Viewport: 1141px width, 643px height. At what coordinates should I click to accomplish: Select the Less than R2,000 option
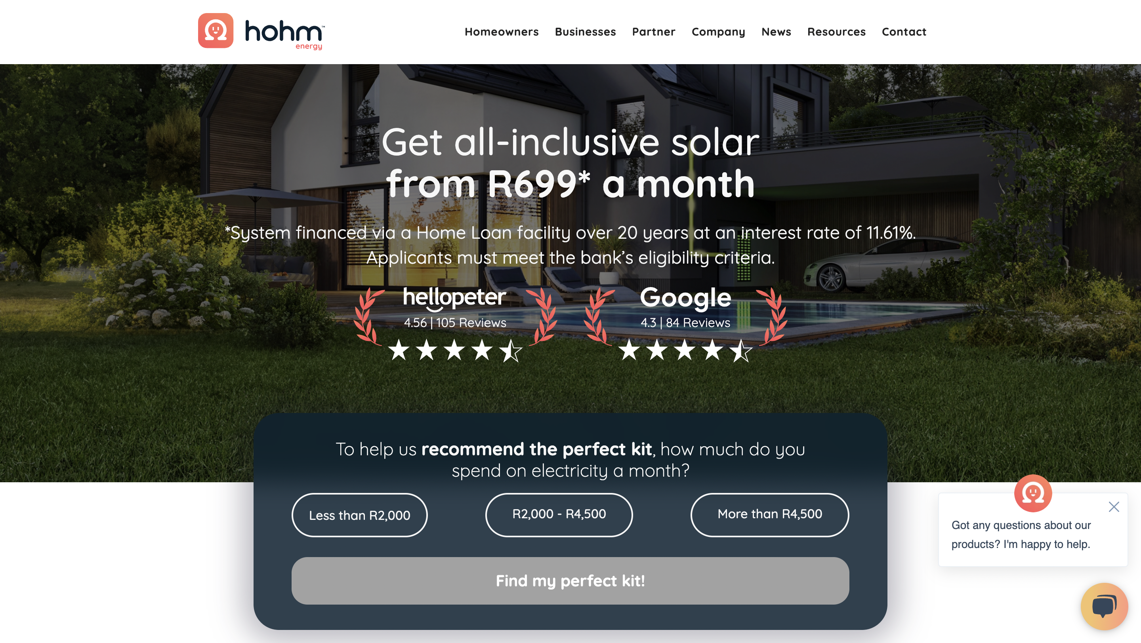coord(359,515)
